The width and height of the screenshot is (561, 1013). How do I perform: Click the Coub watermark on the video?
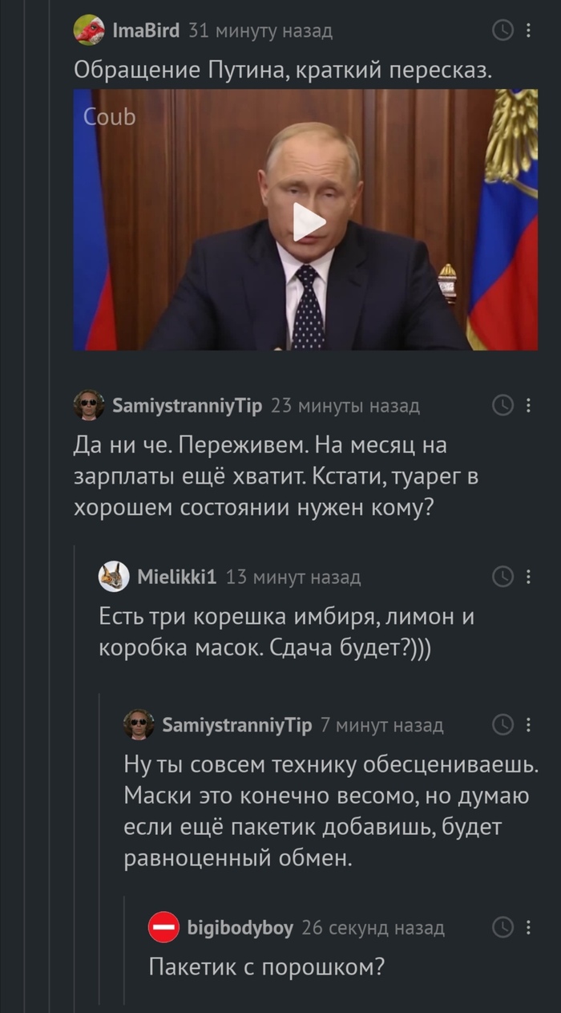coord(108,117)
